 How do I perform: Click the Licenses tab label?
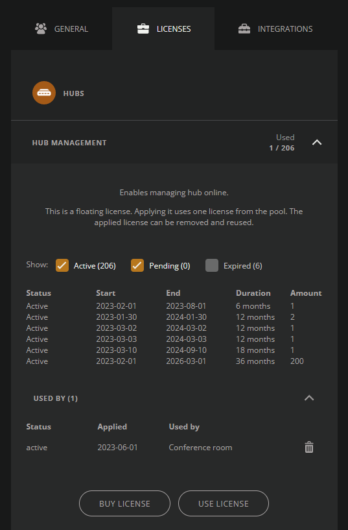(174, 29)
